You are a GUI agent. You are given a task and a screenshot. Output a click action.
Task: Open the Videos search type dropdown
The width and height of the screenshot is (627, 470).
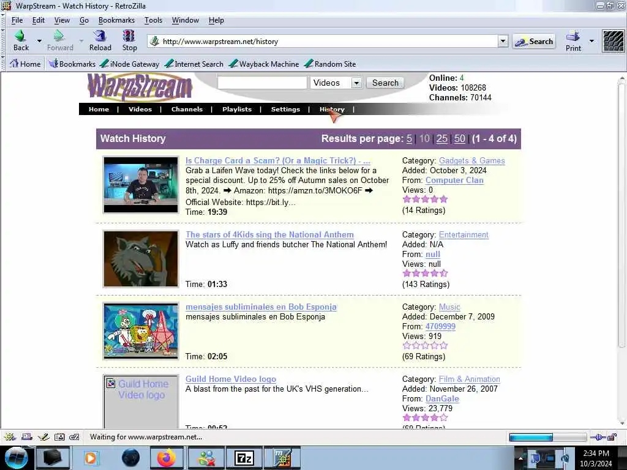pyautogui.click(x=356, y=83)
